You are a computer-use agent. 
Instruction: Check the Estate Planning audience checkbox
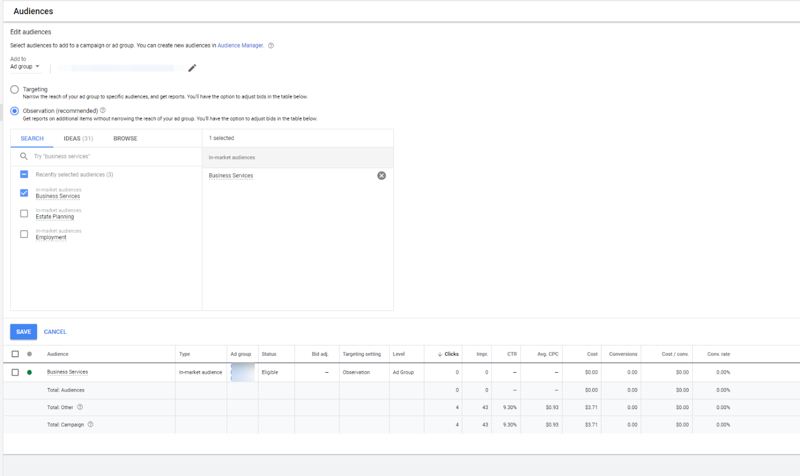[x=24, y=214]
